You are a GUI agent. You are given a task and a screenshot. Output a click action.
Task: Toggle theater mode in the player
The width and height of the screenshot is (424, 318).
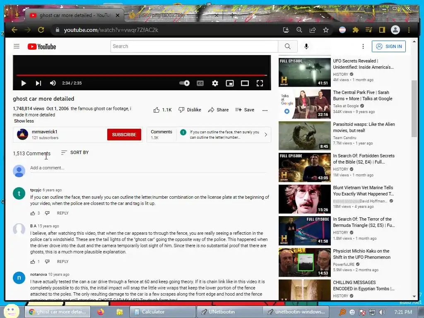coord(245,83)
